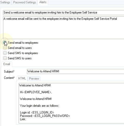Select the Email sub-tab
124x126 pixels.
(x=7, y=64)
